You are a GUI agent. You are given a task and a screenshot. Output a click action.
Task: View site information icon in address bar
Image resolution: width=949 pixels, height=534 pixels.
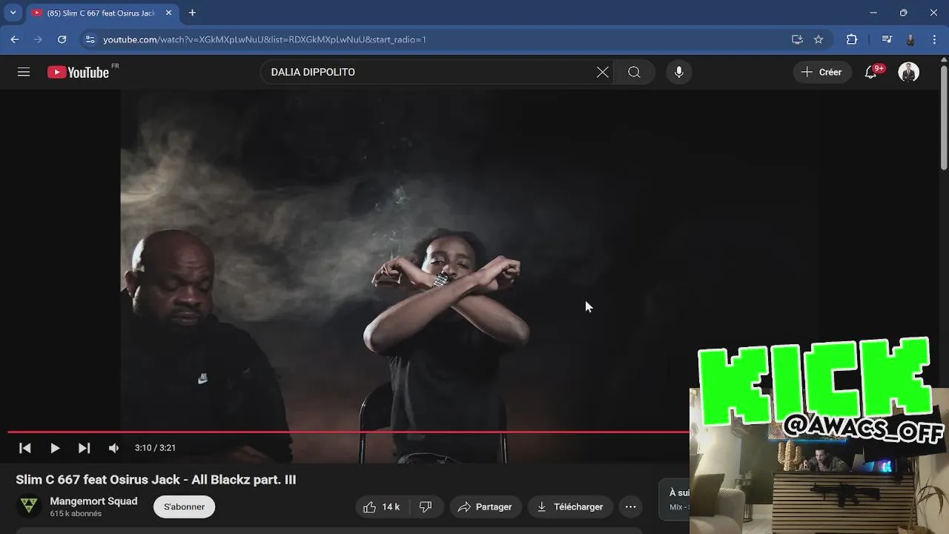90,39
